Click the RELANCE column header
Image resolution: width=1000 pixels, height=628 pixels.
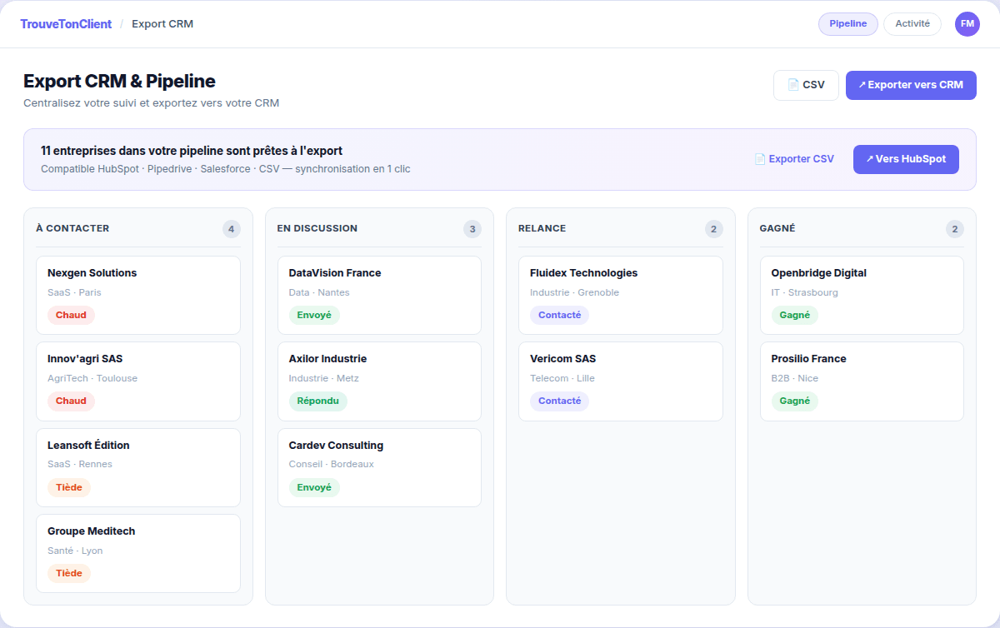click(x=542, y=228)
